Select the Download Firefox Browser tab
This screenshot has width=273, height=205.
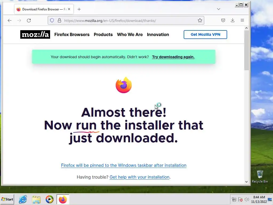click(x=44, y=9)
